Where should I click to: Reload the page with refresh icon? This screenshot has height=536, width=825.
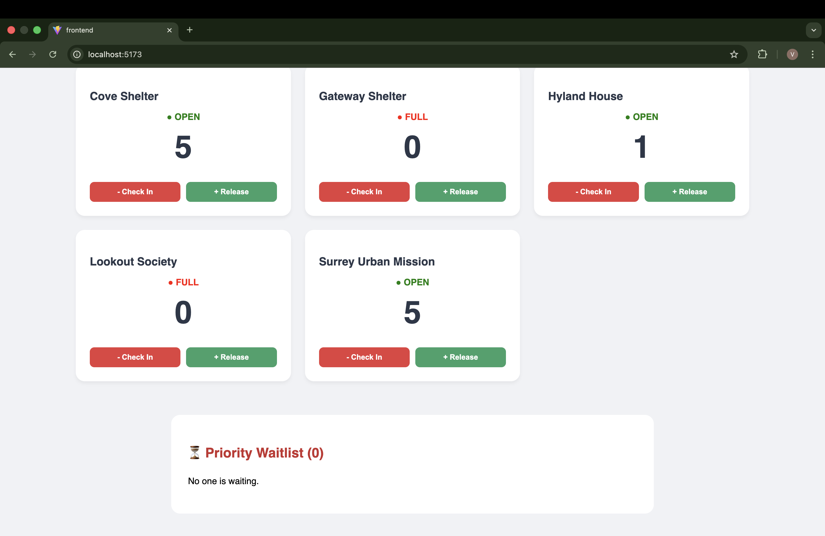pos(53,54)
